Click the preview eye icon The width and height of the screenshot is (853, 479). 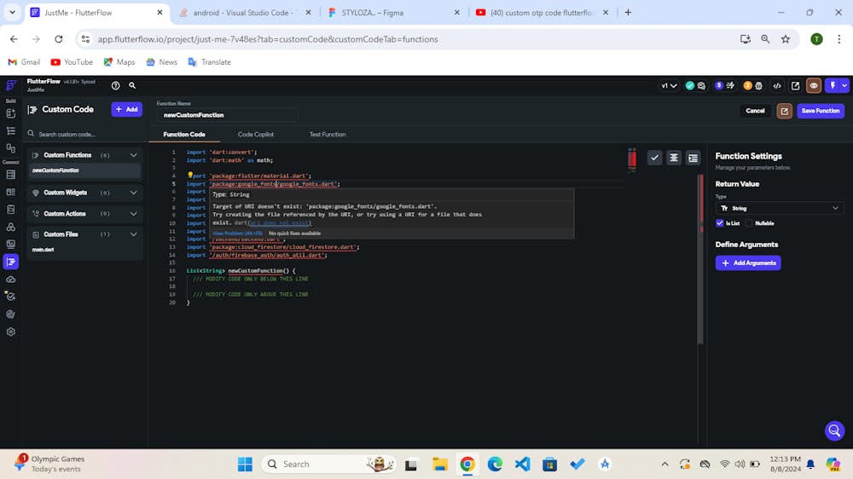coord(814,85)
